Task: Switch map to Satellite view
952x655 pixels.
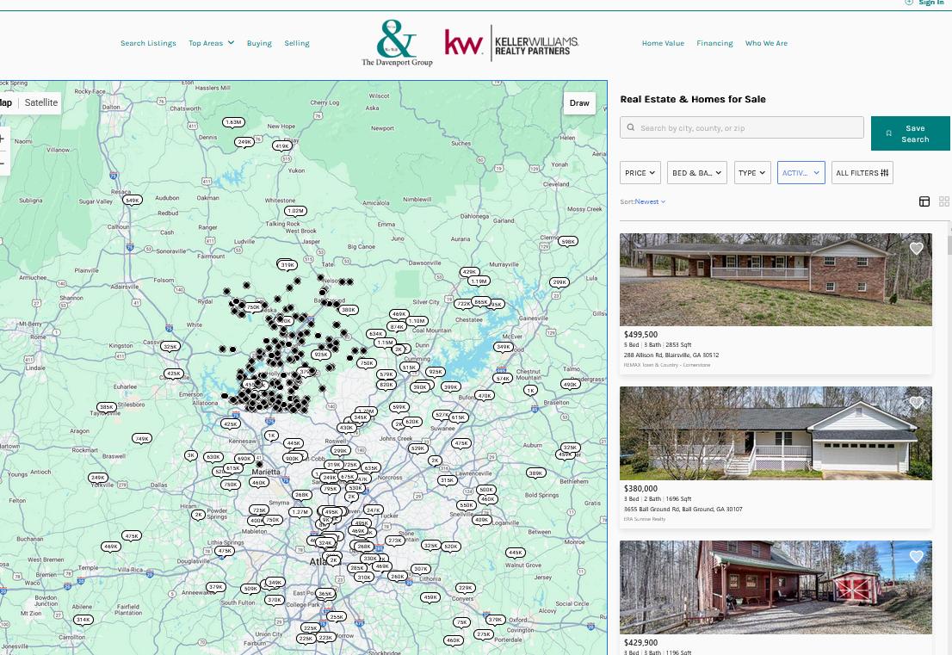Action: [x=41, y=102]
